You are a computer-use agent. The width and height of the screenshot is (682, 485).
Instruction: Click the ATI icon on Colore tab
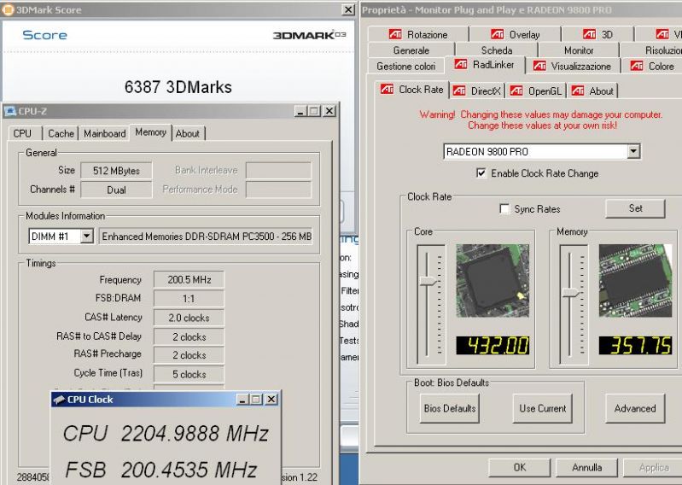coord(637,66)
